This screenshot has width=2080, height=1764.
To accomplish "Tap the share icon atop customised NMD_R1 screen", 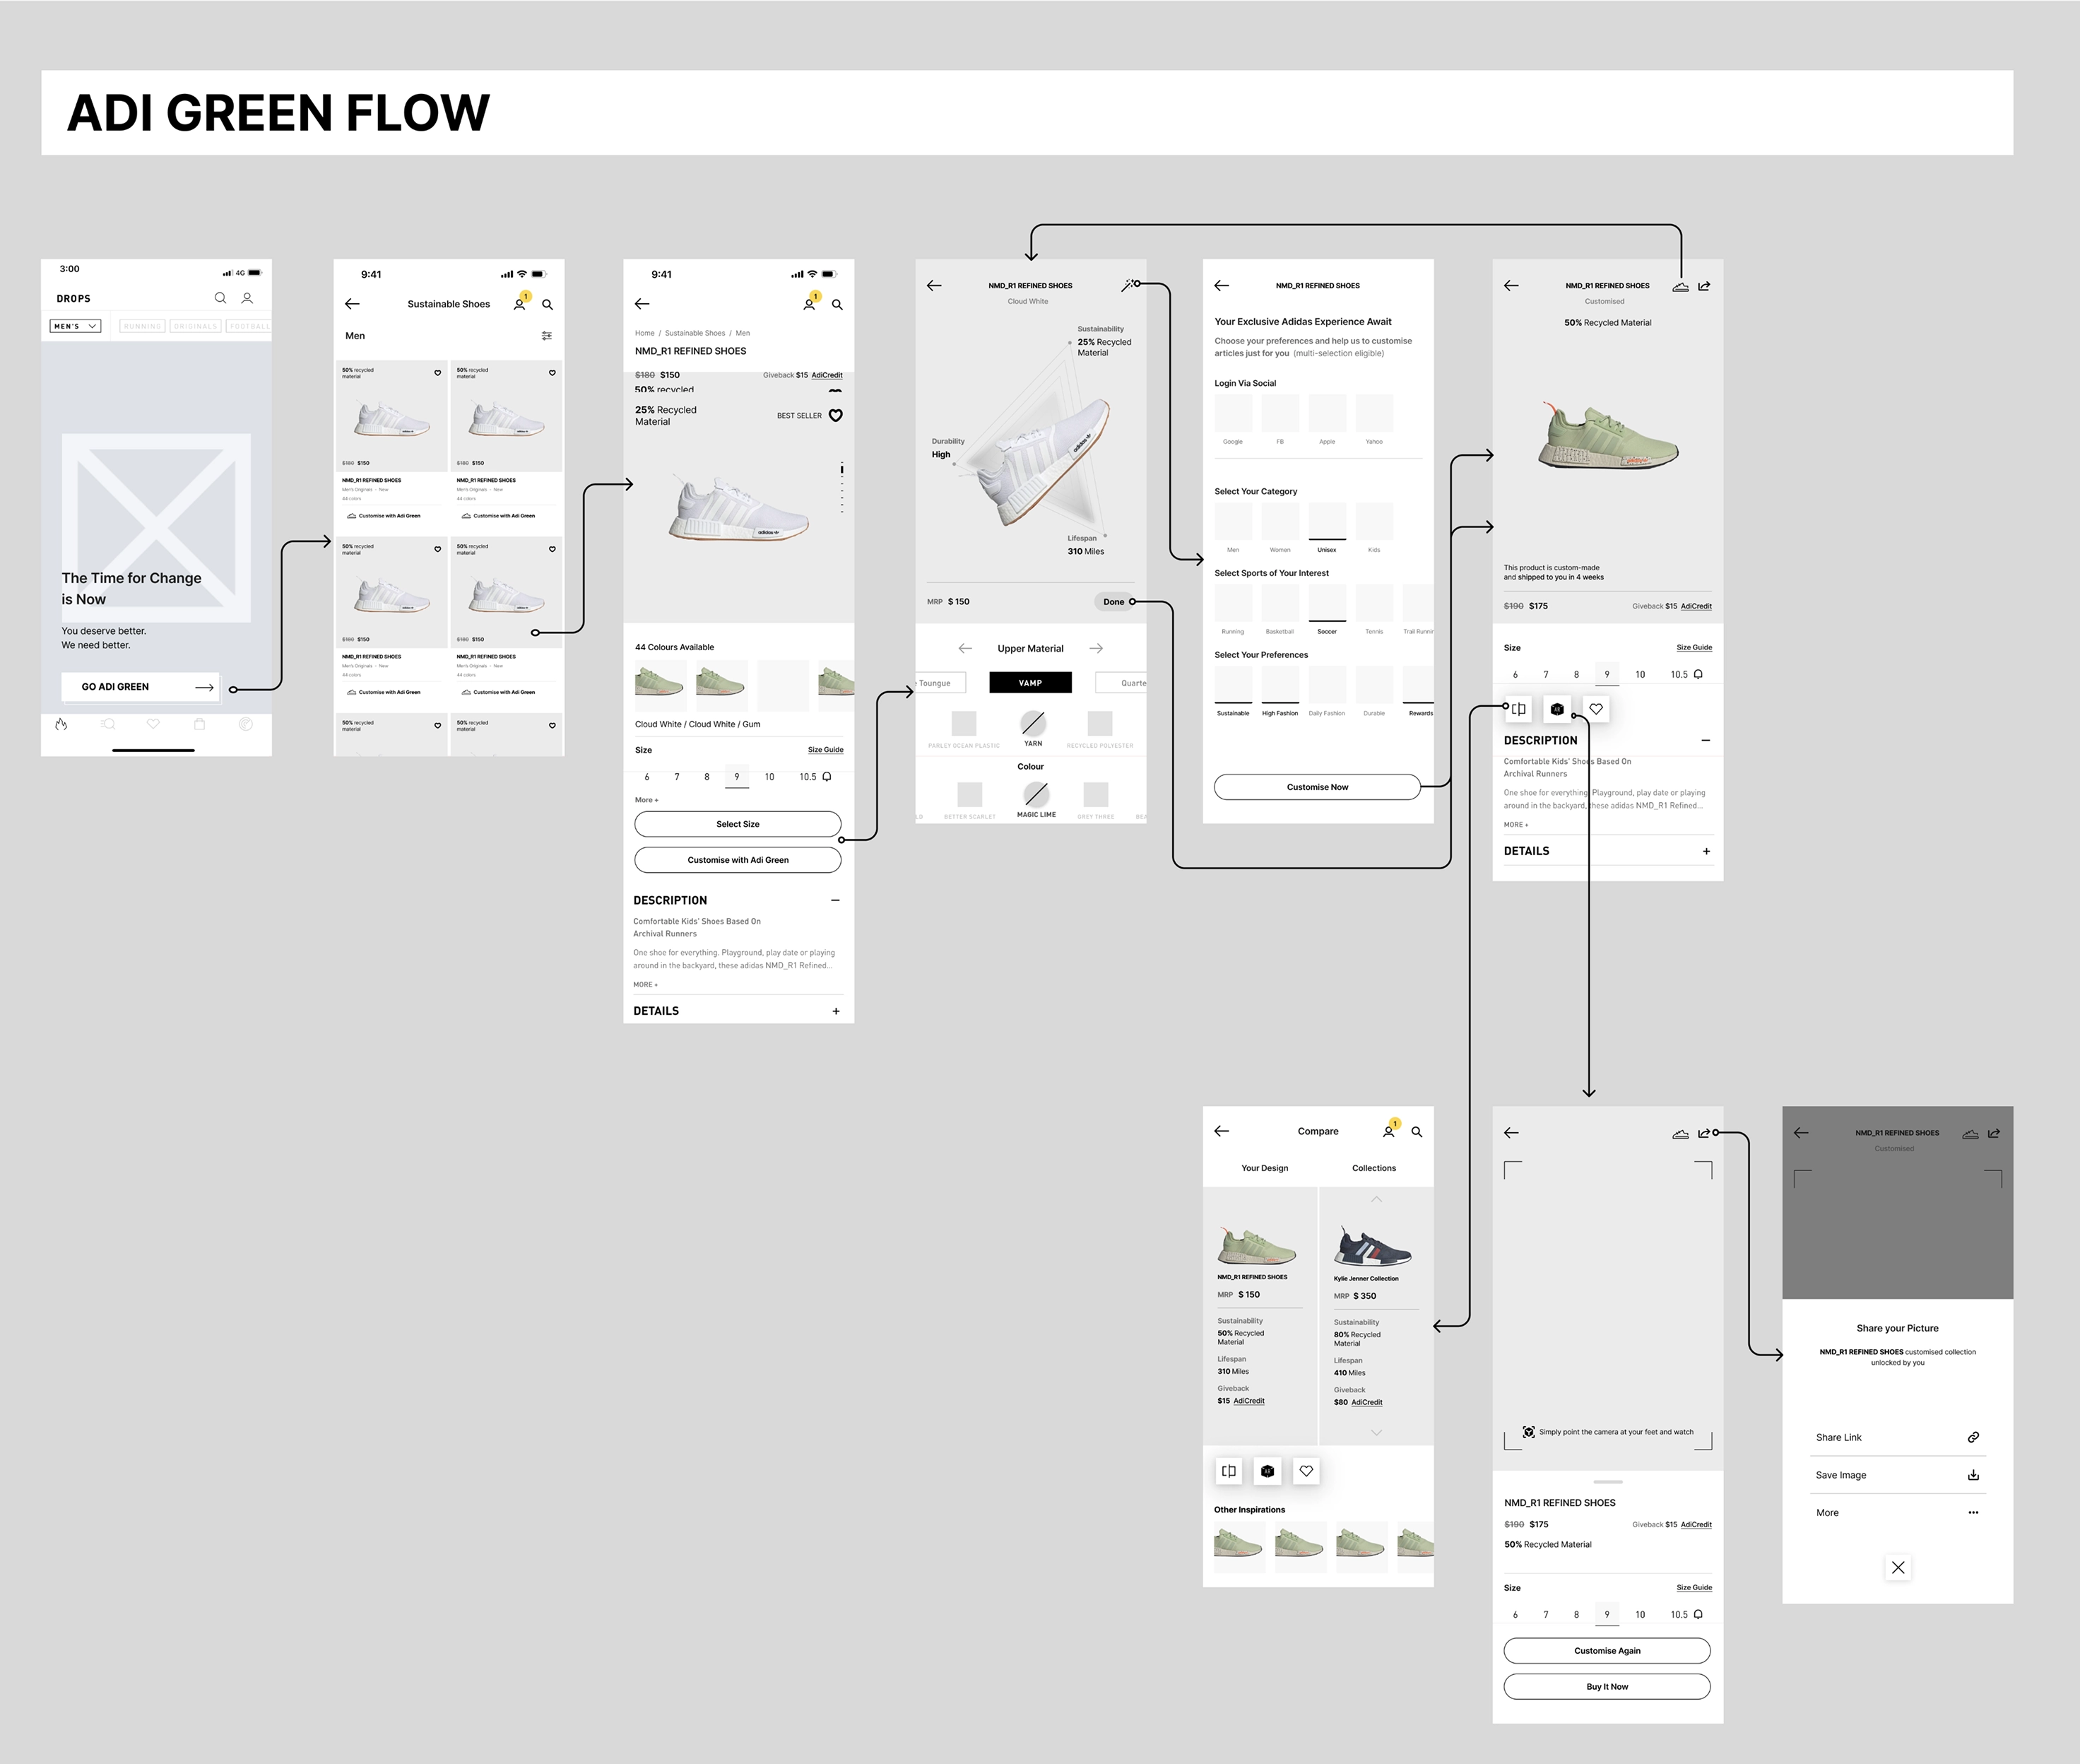I will (1705, 286).
